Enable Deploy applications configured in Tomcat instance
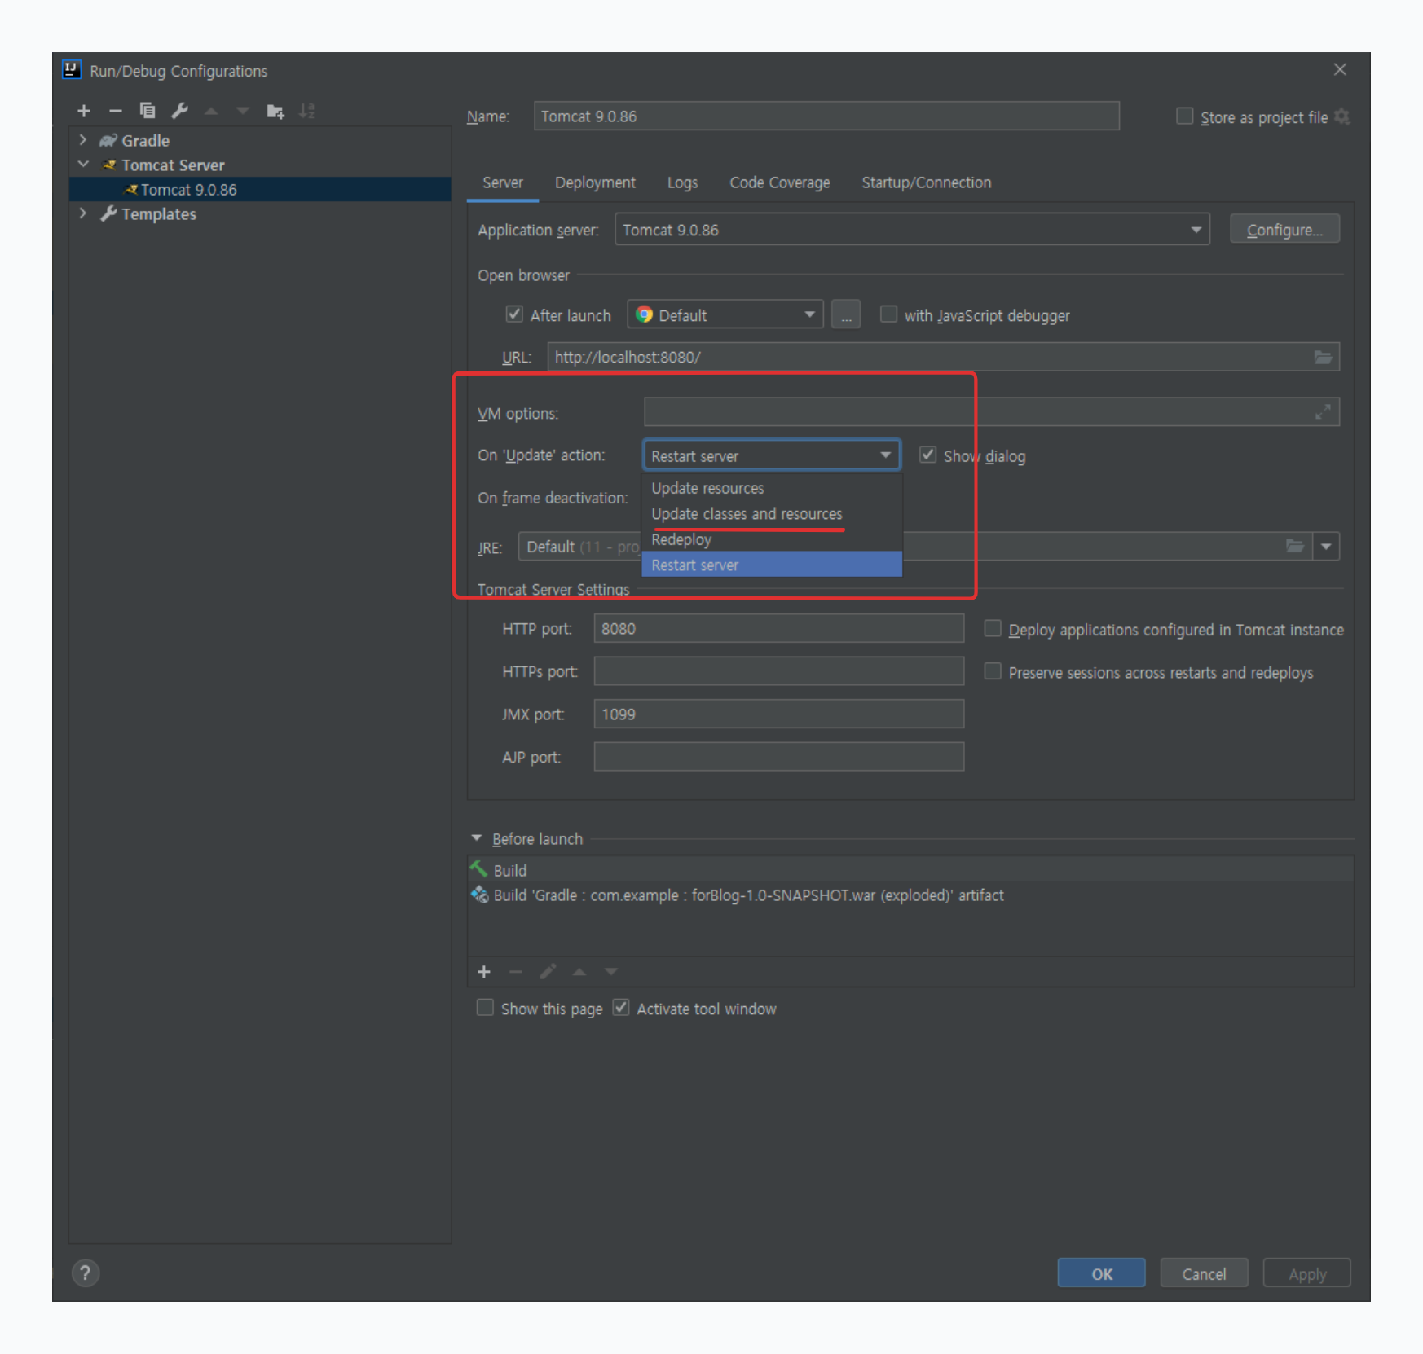Screen dimensions: 1423x1354 (993, 629)
